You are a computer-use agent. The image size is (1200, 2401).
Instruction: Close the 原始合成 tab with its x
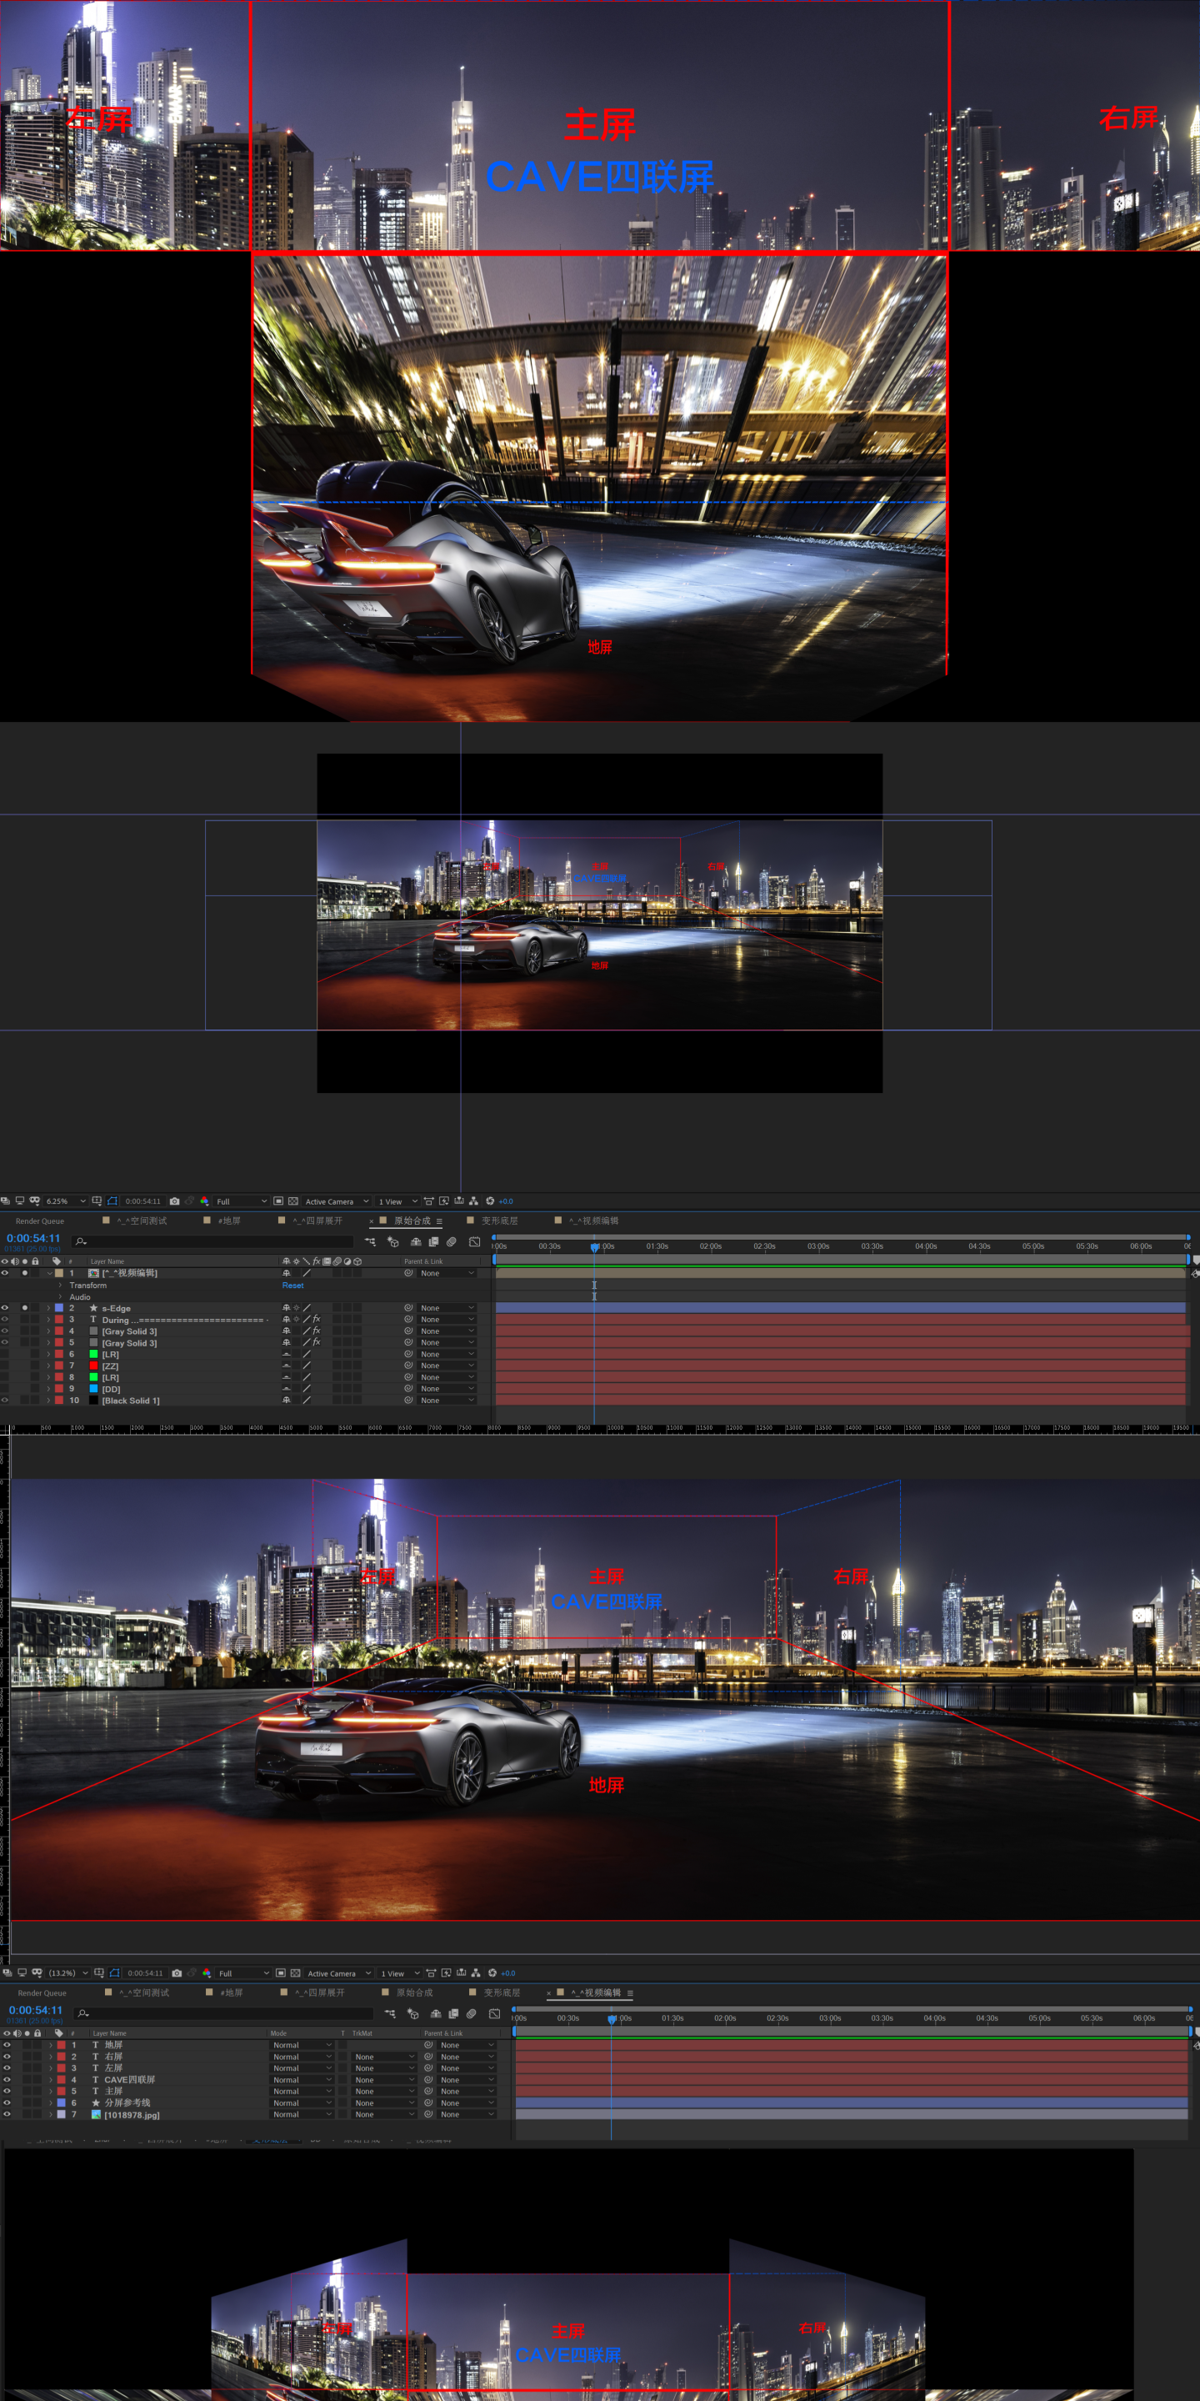point(372,1222)
